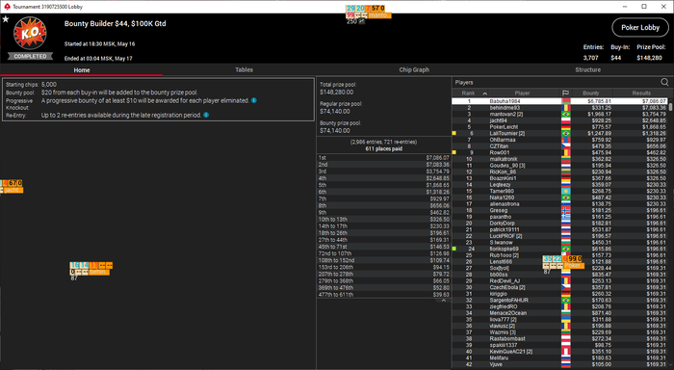Select player Menace2Ocean in list
Image resolution: width=674 pixels, height=370 pixels.
coord(559,313)
